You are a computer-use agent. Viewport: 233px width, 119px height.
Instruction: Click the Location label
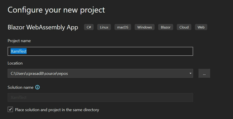(15, 63)
